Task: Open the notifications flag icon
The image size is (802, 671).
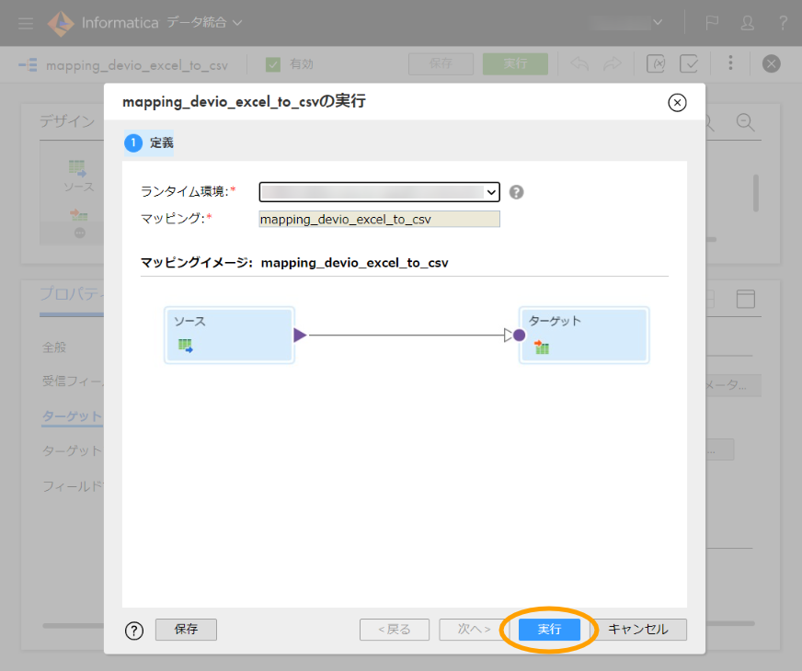Action: pos(712,22)
